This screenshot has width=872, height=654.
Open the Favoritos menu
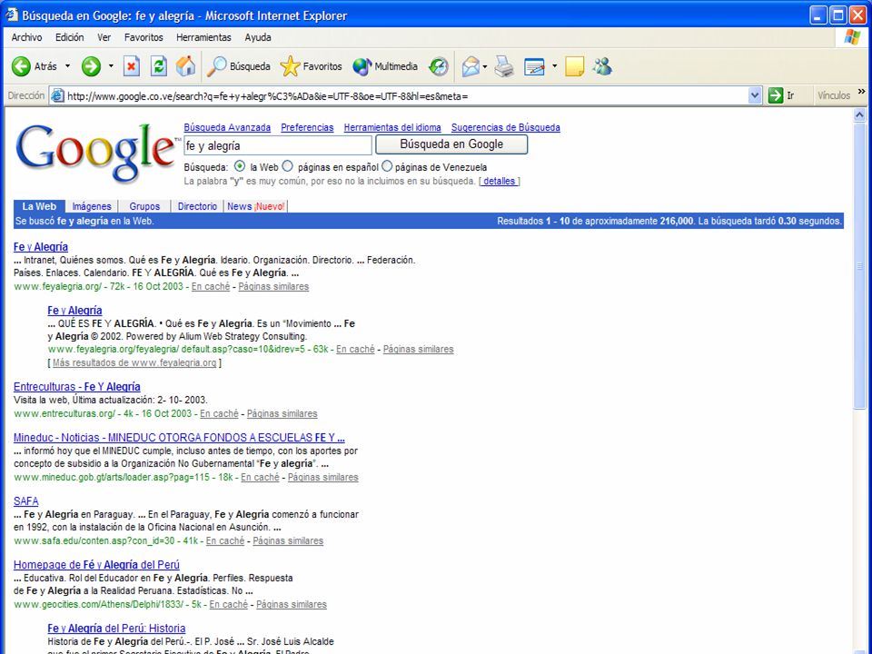(x=144, y=37)
